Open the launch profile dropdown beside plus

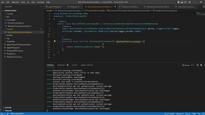[194, 65]
